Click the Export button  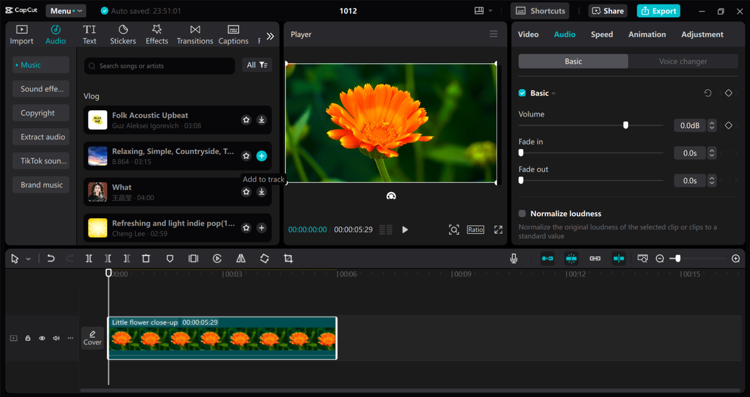tap(659, 11)
